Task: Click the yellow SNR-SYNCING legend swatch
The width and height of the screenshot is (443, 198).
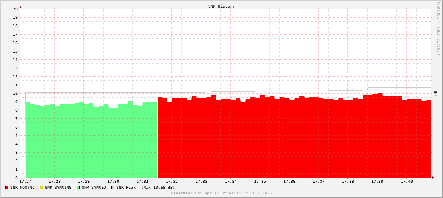Action: click(41, 188)
